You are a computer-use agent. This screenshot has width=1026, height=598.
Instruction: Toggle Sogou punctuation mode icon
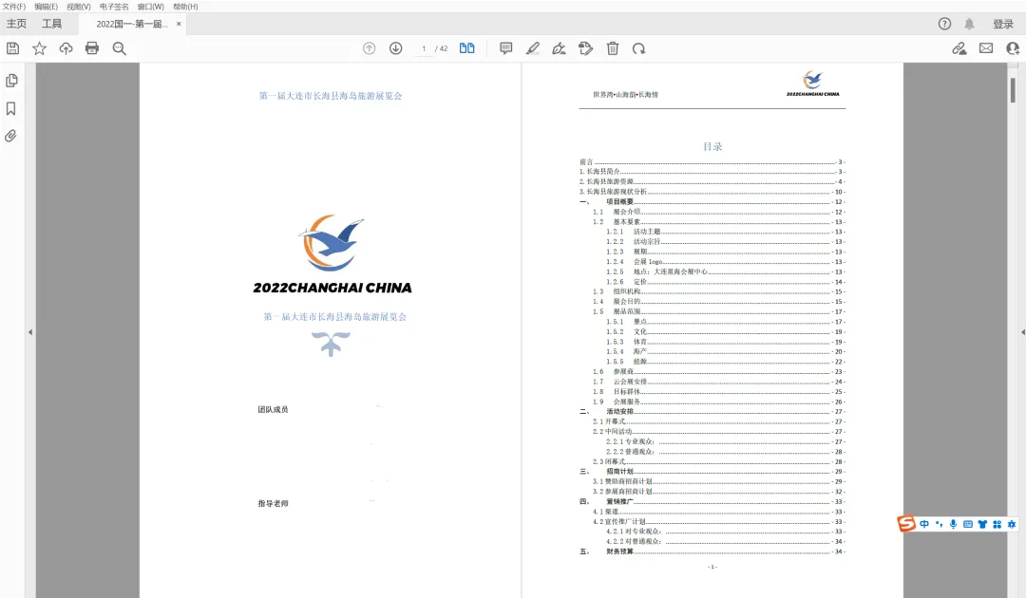[x=939, y=524]
